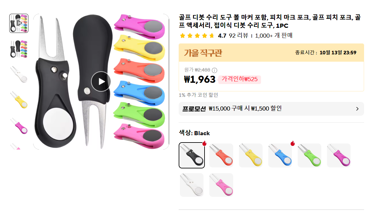Click the star rating 4.7 score

pyautogui.click(x=222, y=36)
